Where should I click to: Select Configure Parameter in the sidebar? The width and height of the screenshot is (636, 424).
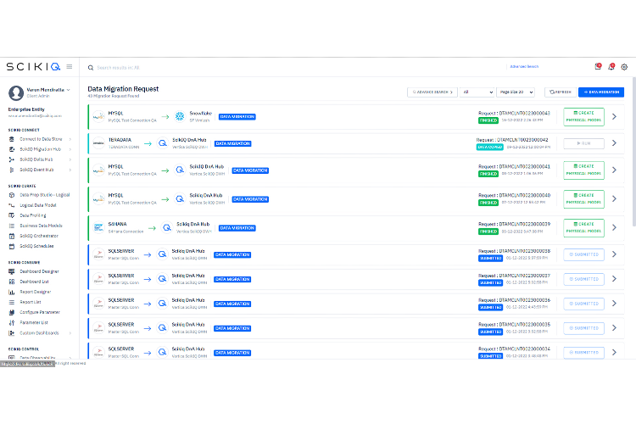coord(40,312)
